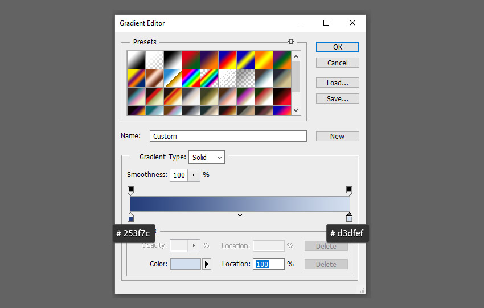Viewport: 484px width, 308px height.
Task: Click OK to confirm gradient
Action: [338, 47]
